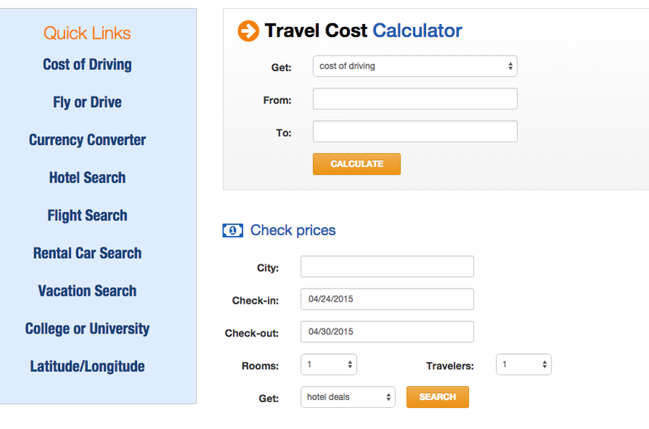Visit the Rental Car Search link

click(87, 253)
